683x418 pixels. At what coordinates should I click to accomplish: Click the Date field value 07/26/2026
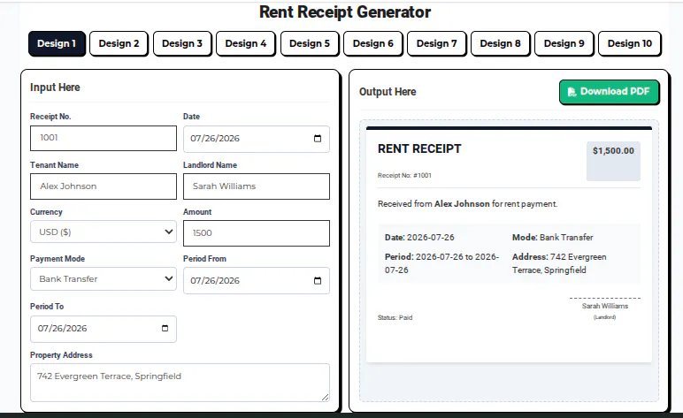(215, 139)
